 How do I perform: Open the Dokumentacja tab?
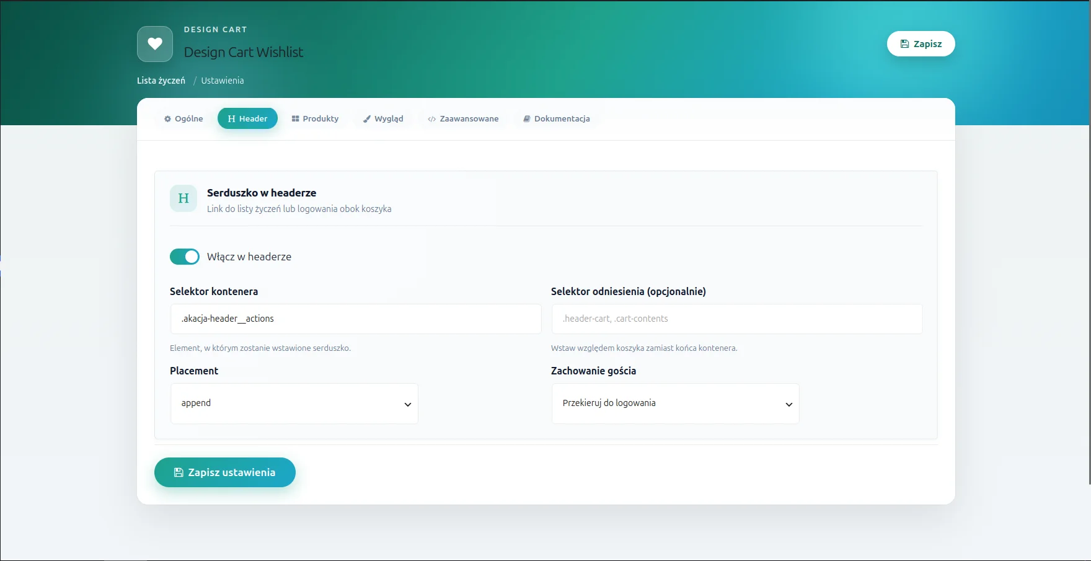tap(557, 118)
